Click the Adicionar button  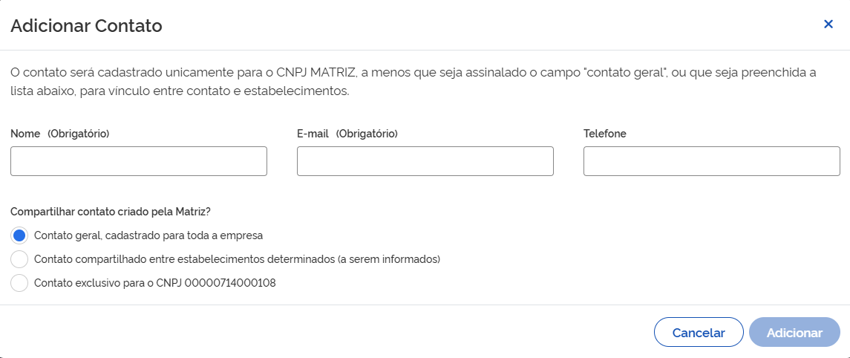794,333
